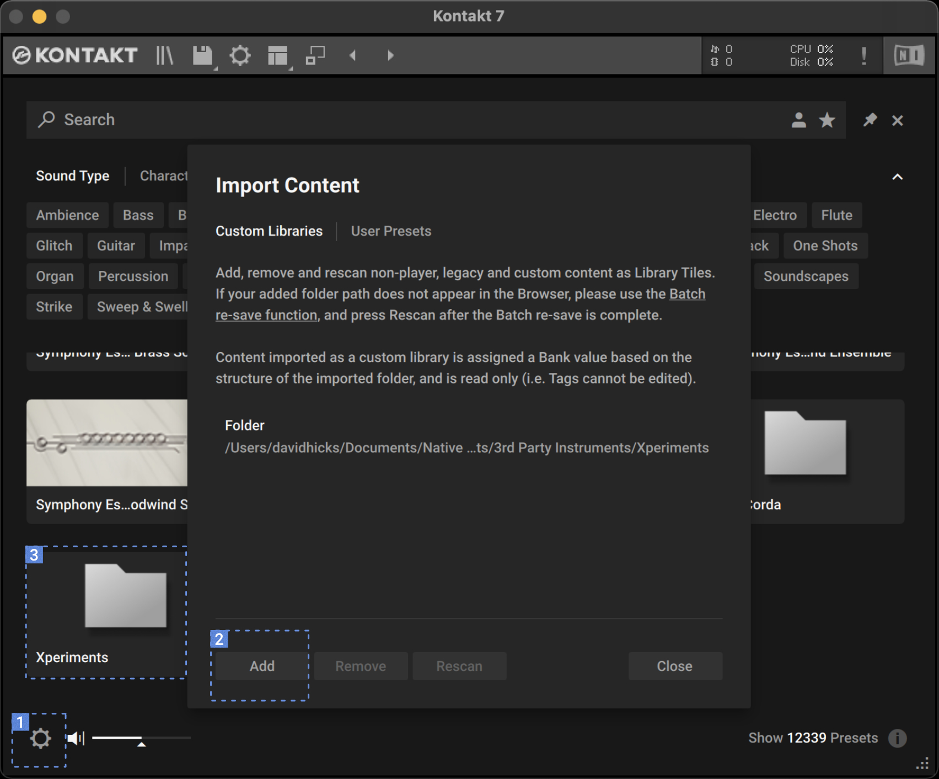Screen dimensions: 939x779
Task: Toggle the Flute tag
Action: point(836,215)
